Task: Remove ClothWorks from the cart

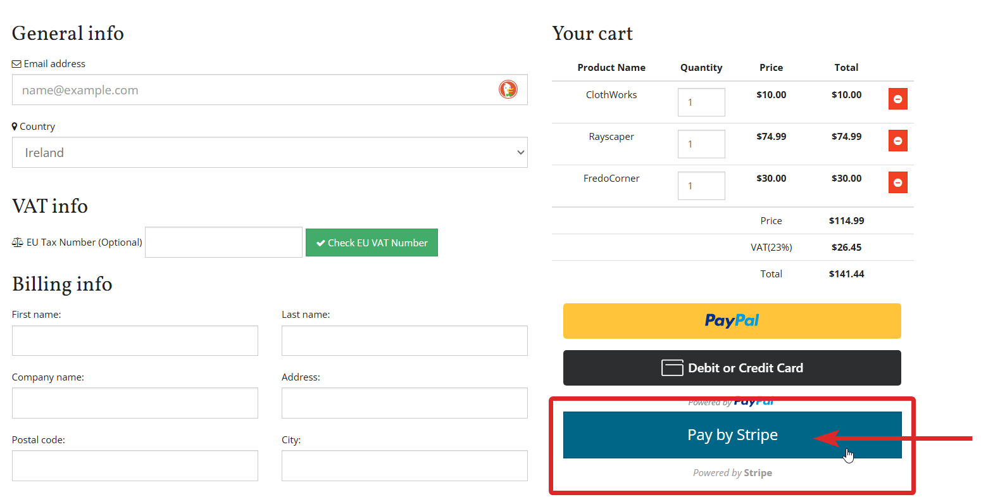Action: [897, 99]
